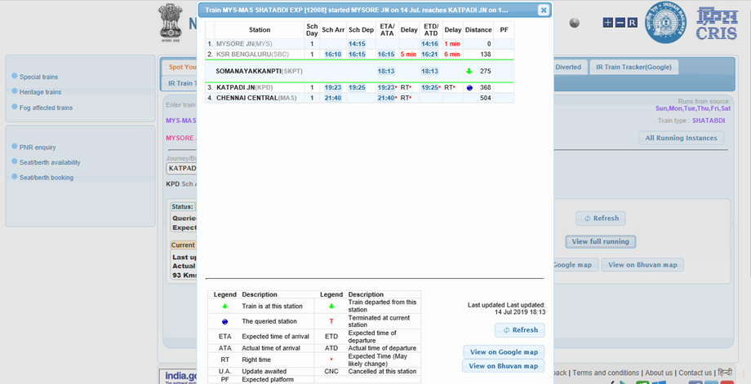Image resolution: width=751 pixels, height=384 pixels.
Task: Click green arrow beside 'Train departed from this station'
Action: point(331,306)
